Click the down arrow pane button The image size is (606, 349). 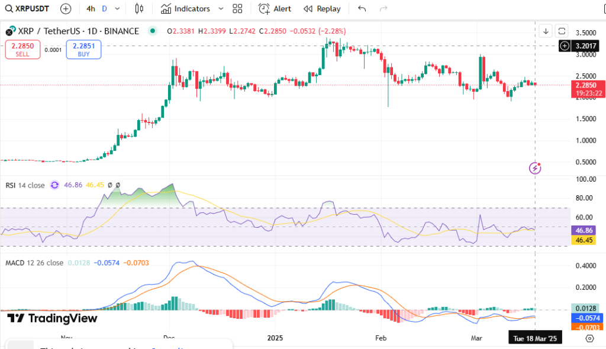point(546,31)
